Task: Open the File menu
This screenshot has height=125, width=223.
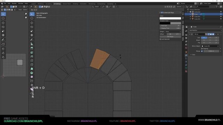Action: tap(5, 3)
